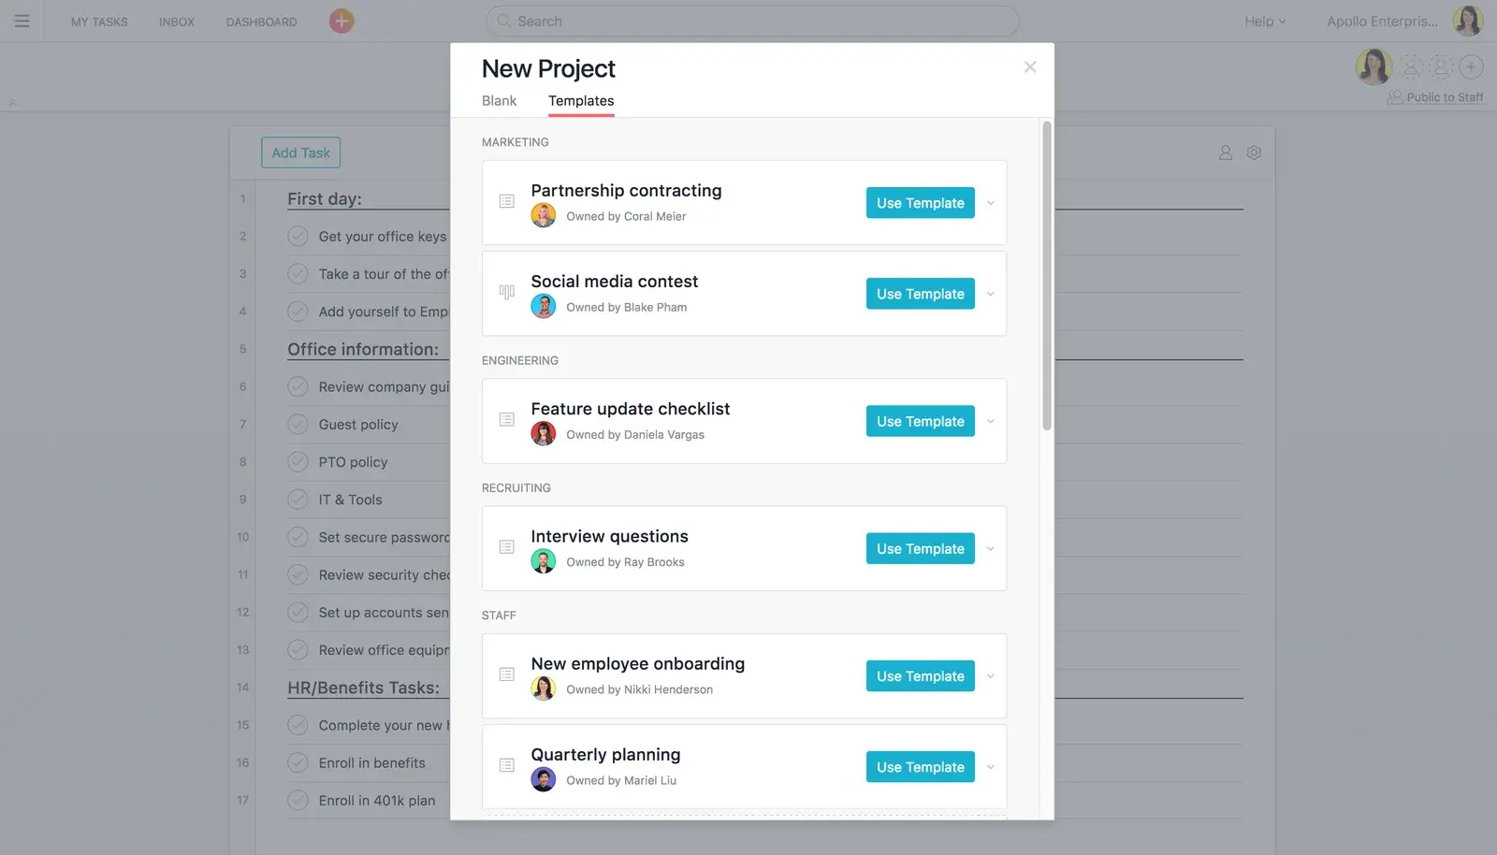Open the user profile avatar in top bar
Image resolution: width=1497 pixels, height=855 pixels.
(x=1467, y=21)
